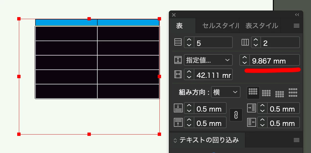This screenshot has height=153, width=311.
Task: Click the right cell inset stepper
Action: (263, 122)
